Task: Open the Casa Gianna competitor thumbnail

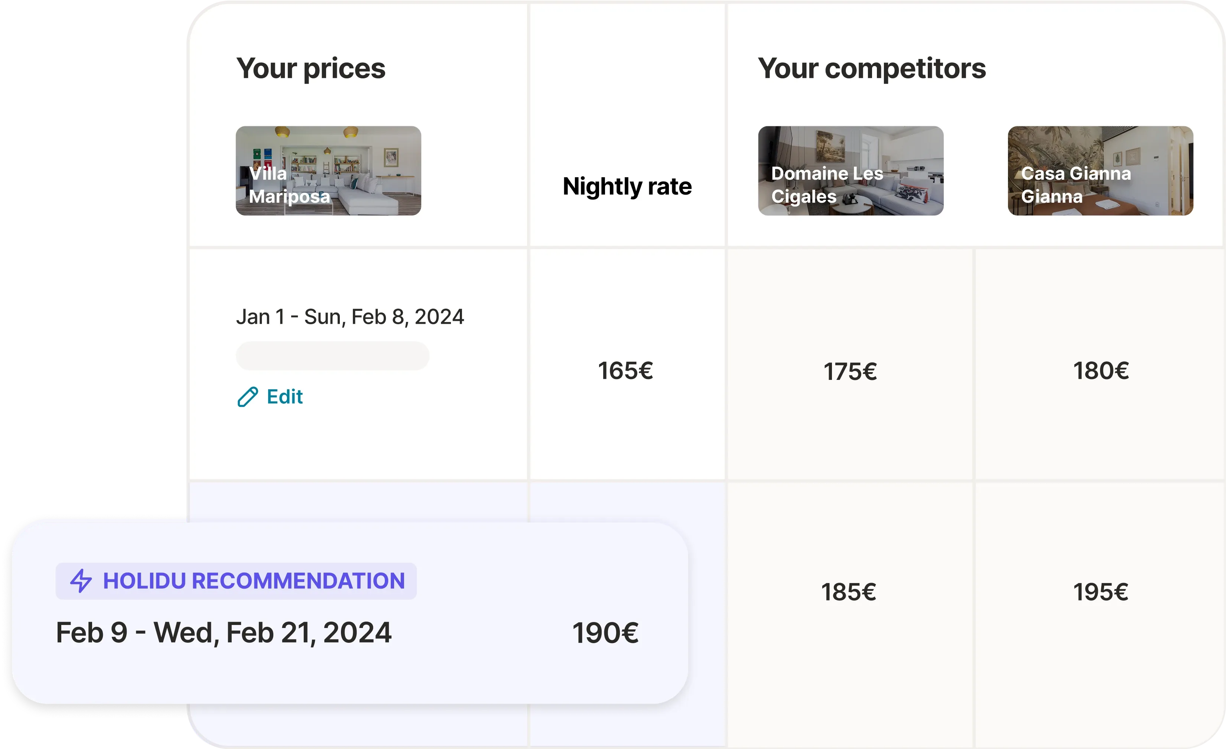Action: coord(1100,170)
